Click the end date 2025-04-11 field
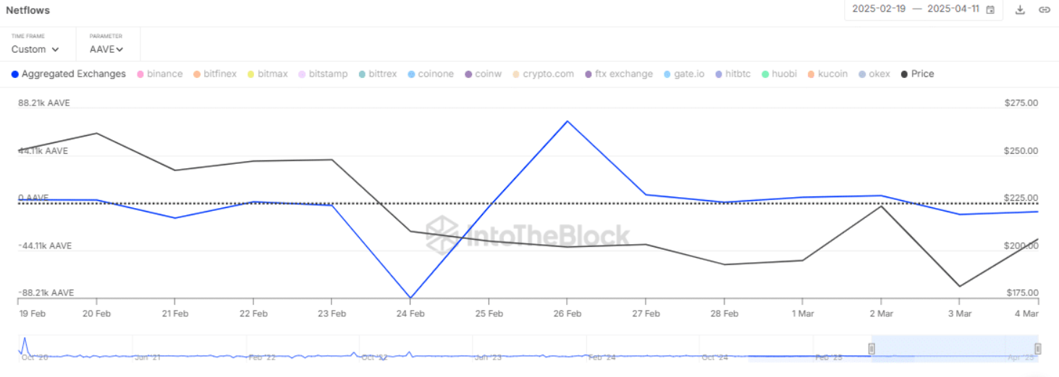Viewport: 1059px width, 377px height. (953, 9)
